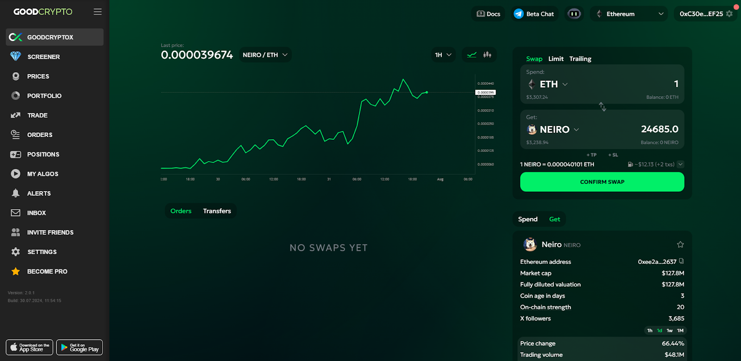Expand the NEIRO get token dropdown
741x361 pixels.
(553, 130)
